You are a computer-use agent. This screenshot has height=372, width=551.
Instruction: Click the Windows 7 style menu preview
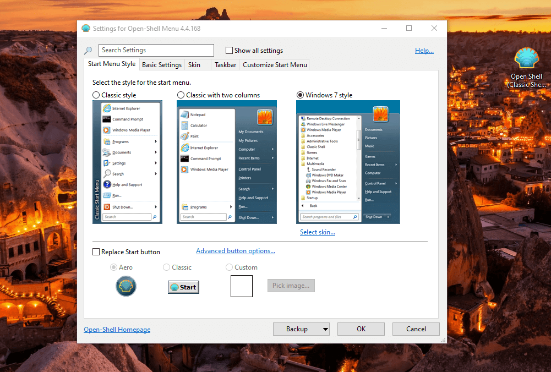pyautogui.click(x=348, y=162)
